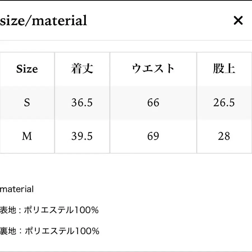This screenshot has width=252, height=252.
Task: Select the Size column header
Action: (x=27, y=69)
